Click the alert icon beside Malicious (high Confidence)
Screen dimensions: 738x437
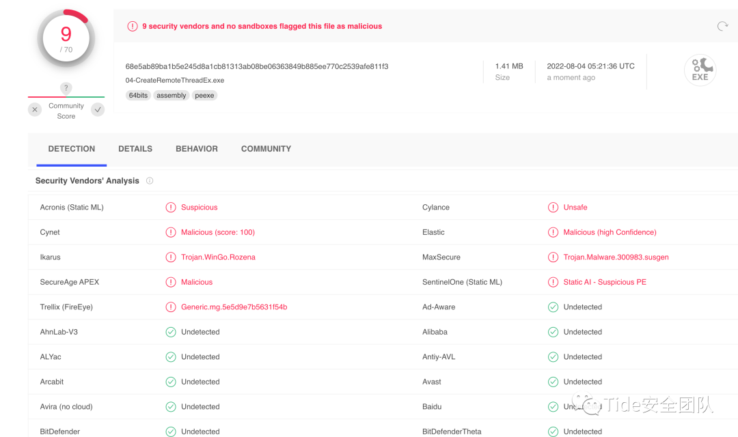pyautogui.click(x=553, y=232)
